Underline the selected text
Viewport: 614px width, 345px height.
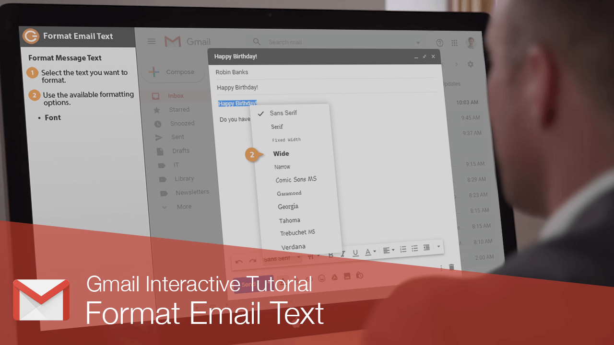355,253
